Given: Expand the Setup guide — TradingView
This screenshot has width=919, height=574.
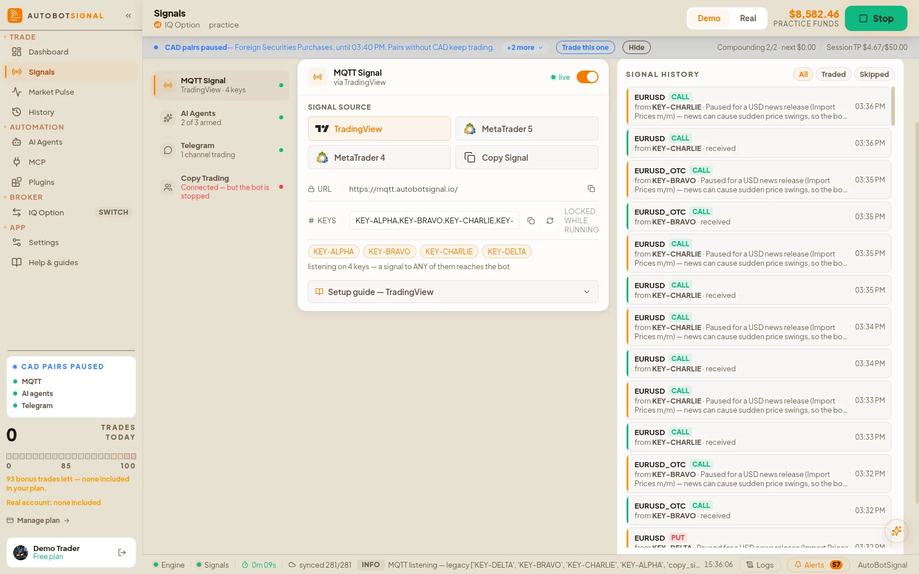Looking at the screenshot, I should tap(453, 292).
